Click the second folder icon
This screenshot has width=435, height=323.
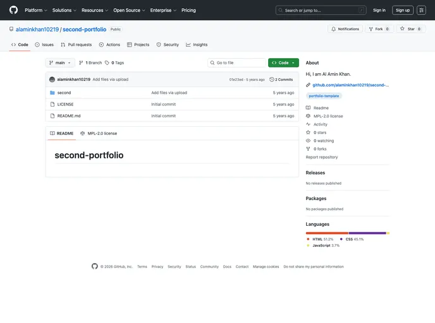click(52, 93)
